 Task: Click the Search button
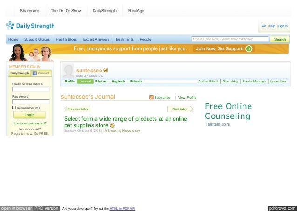click(x=280, y=39)
